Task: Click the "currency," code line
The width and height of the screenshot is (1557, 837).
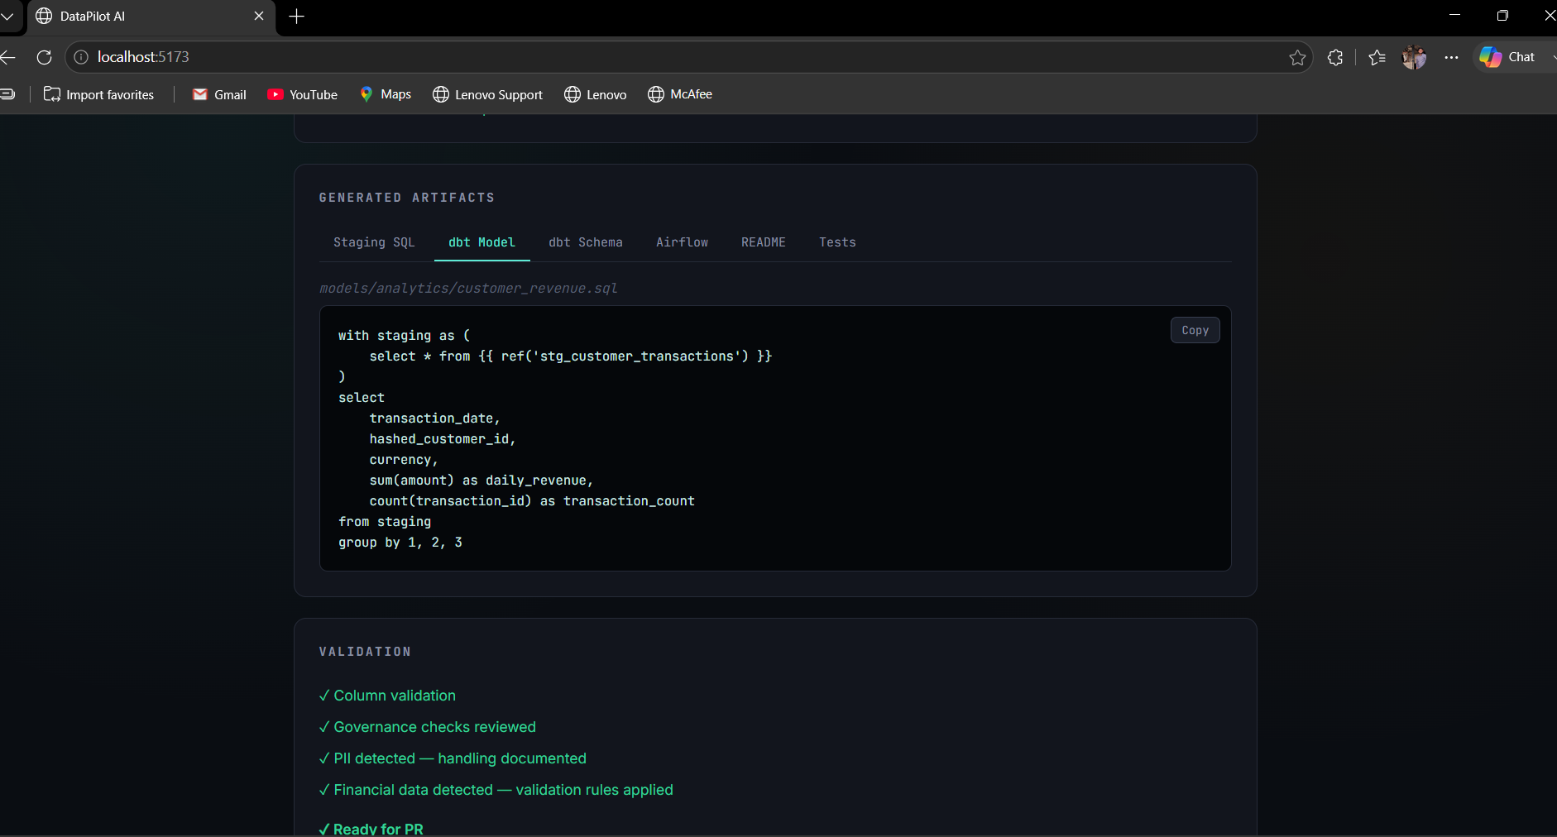Action: coord(404,460)
